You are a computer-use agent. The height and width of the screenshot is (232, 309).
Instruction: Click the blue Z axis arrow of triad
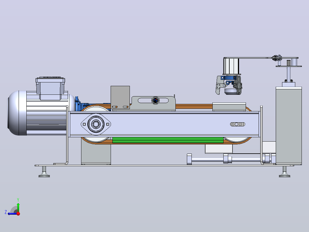pos(12,214)
